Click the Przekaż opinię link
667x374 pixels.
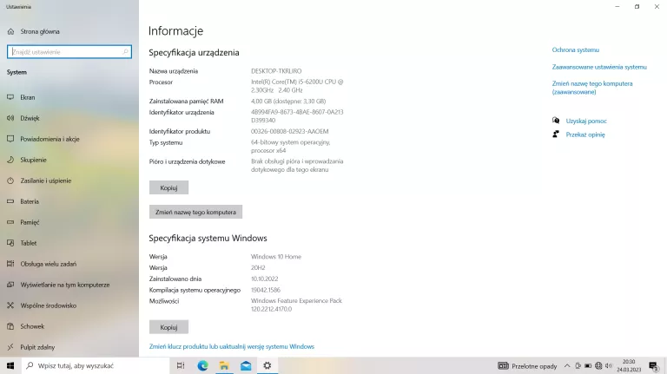(x=585, y=135)
